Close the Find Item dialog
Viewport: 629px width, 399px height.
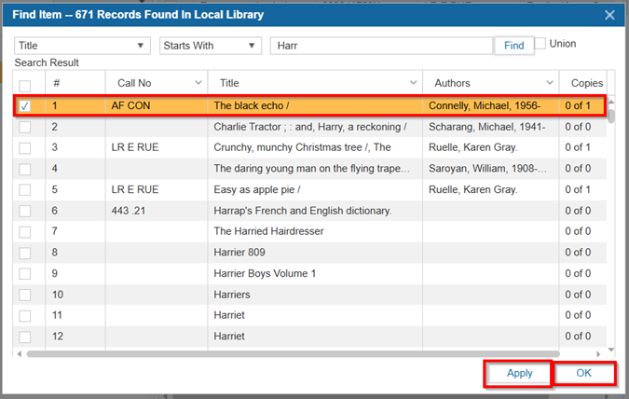[x=609, y=15]
